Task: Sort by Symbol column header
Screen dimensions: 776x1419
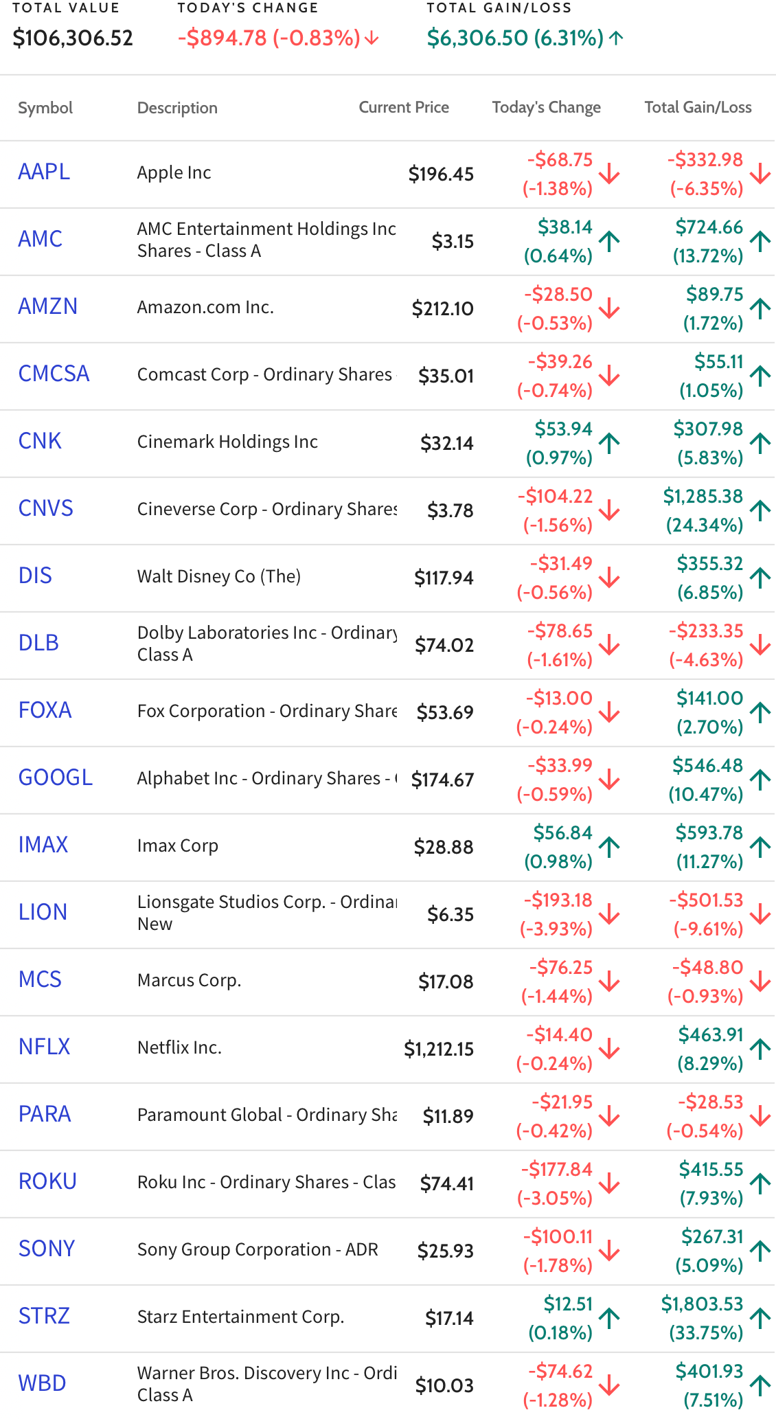Action: [x=45, y=108]
